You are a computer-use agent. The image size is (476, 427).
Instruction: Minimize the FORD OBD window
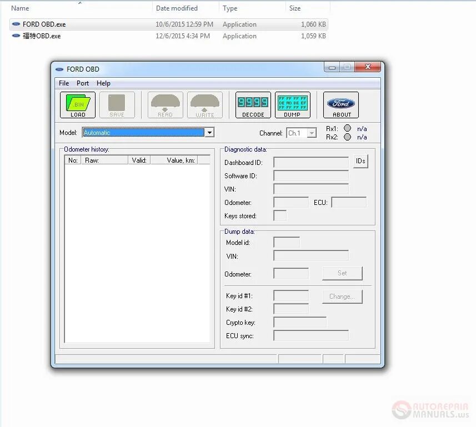coord(332,67)
